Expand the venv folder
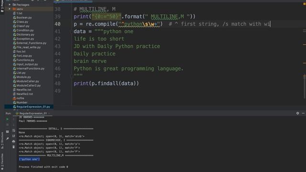Viewport: 306px width, 172px height. click(x=10, y=9)
